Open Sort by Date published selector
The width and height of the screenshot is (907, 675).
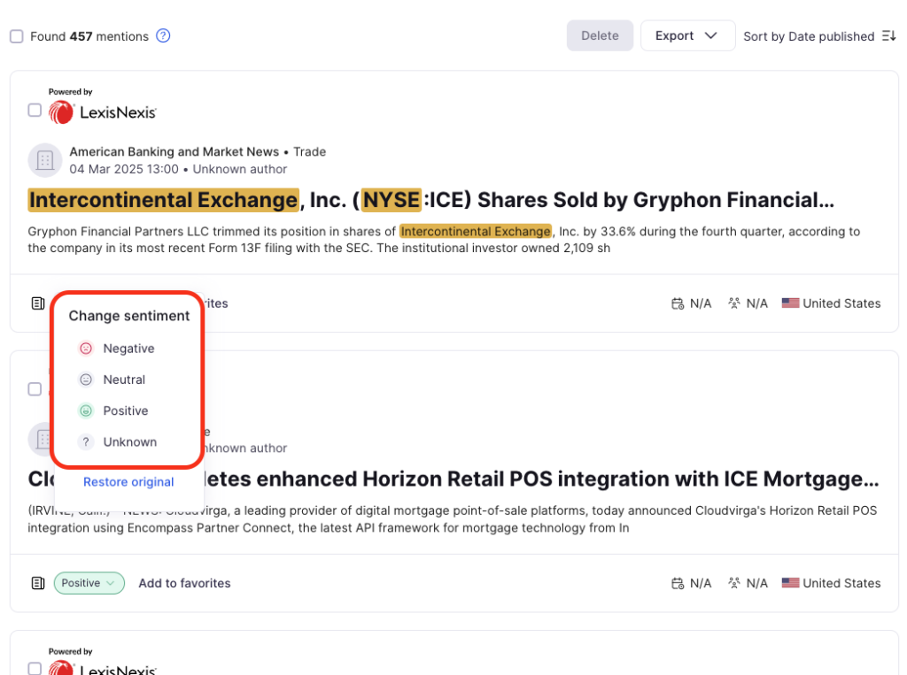pos(808,36)
